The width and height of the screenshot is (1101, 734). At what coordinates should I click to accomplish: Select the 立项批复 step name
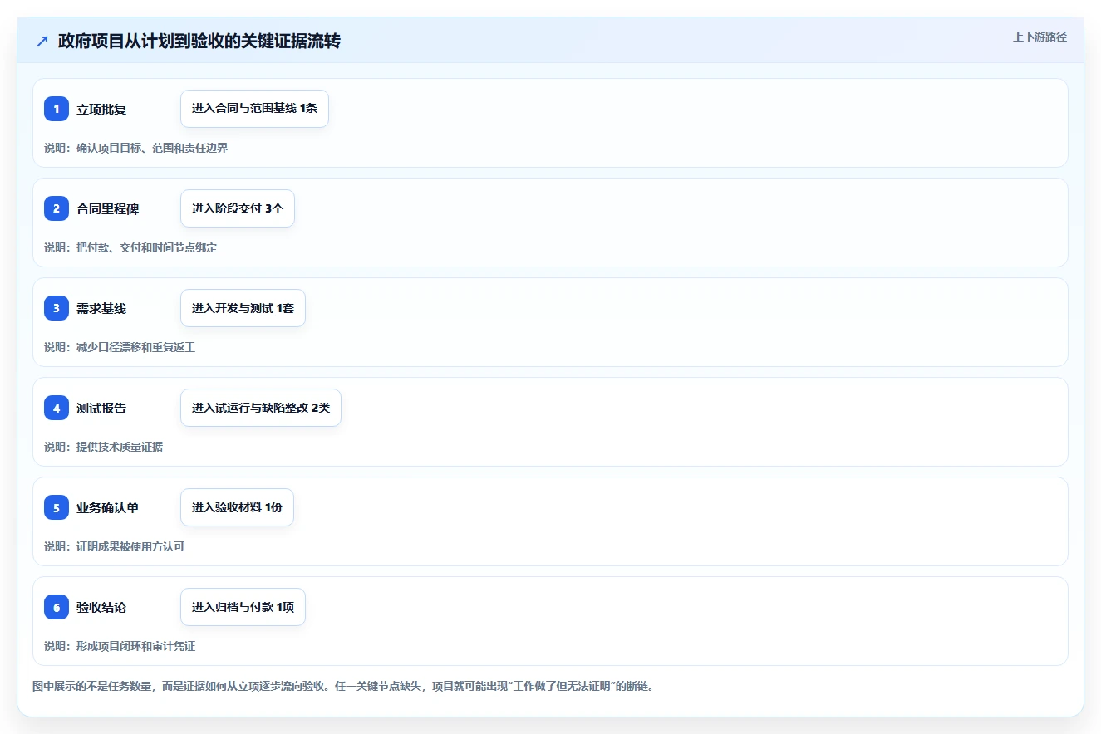(x=101, y=109)
